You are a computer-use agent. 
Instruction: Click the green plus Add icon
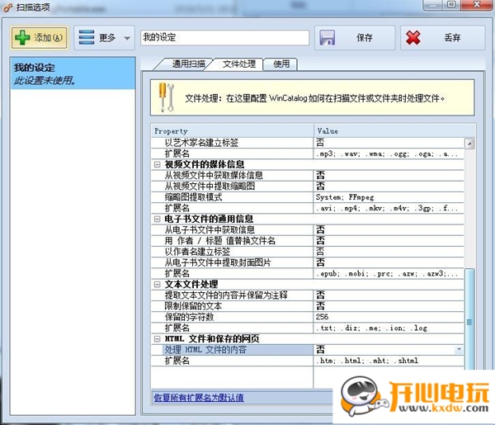click(x=22, y=38)
